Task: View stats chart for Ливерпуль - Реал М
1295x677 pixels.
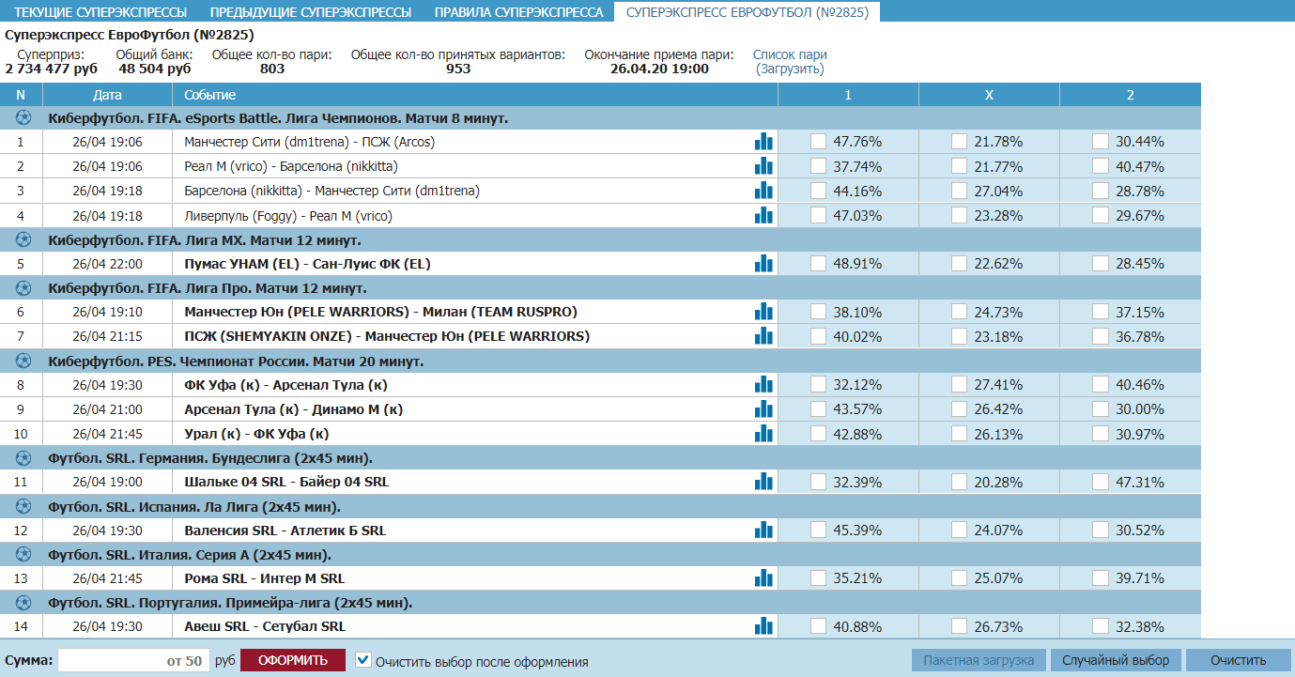Action: [x=763, y=215]
